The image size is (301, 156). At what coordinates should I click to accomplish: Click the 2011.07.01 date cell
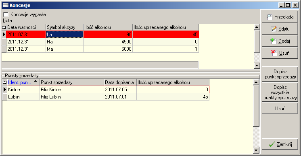[120, 97]
